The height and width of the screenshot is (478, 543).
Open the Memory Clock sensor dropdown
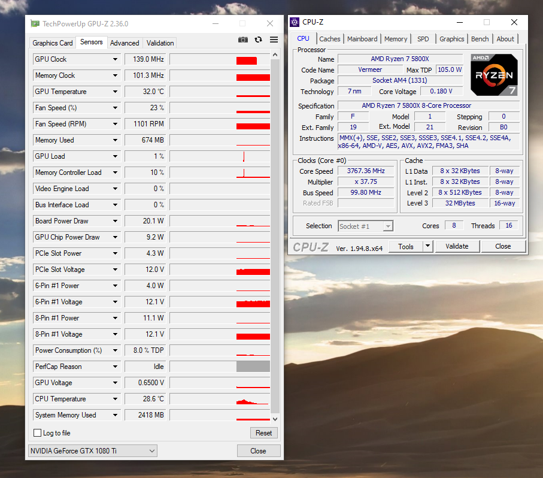click(115, 75)
